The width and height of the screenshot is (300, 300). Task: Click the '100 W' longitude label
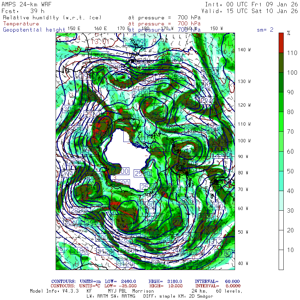coord(244,141)
